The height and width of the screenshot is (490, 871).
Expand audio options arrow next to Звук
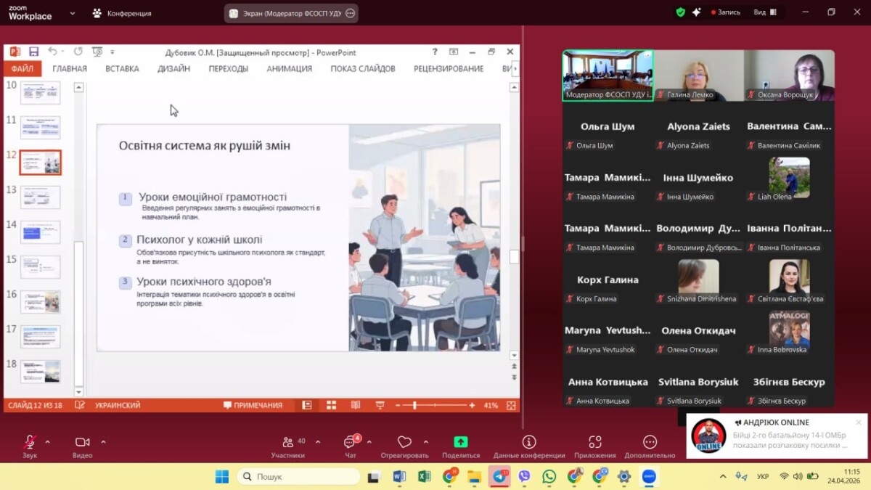click(x=48, y=441)
